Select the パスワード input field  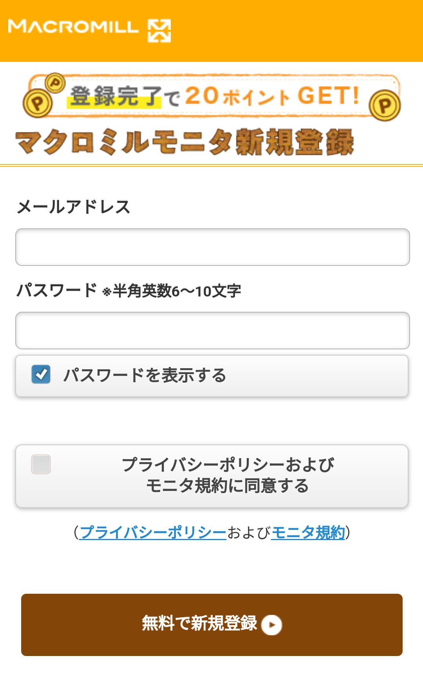tap(211, 331)
